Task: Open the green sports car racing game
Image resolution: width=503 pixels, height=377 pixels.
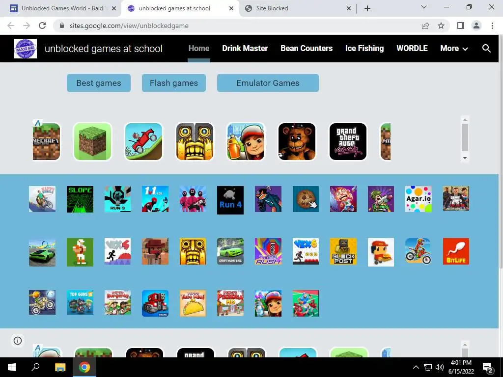Action: [42, 252]
